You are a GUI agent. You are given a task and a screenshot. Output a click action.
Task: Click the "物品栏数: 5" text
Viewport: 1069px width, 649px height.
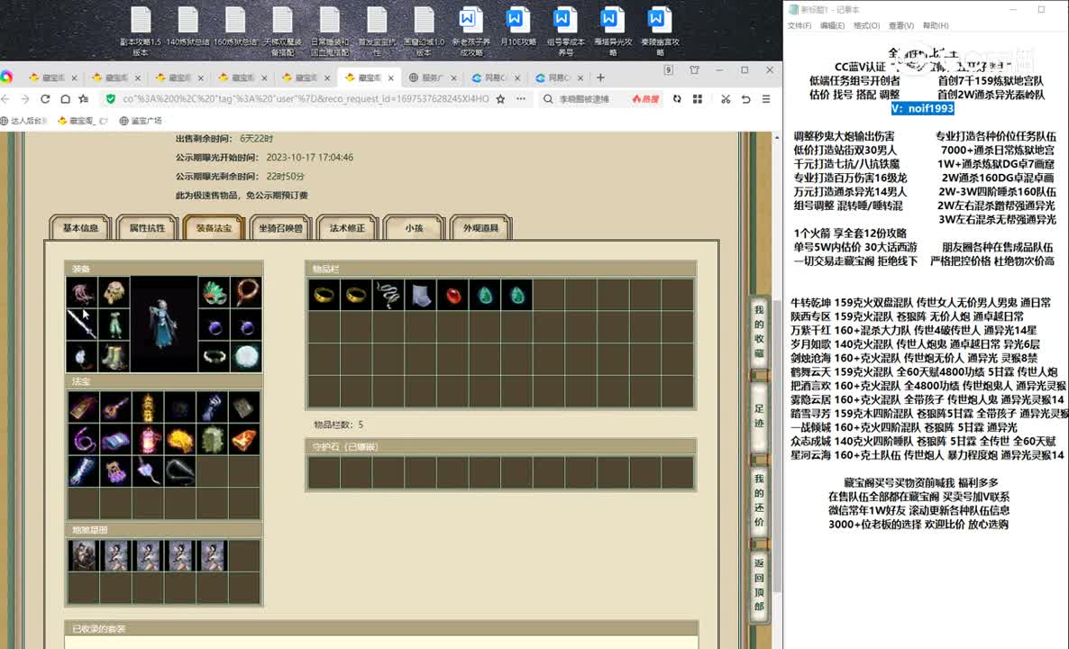click(x=338, y=425)
